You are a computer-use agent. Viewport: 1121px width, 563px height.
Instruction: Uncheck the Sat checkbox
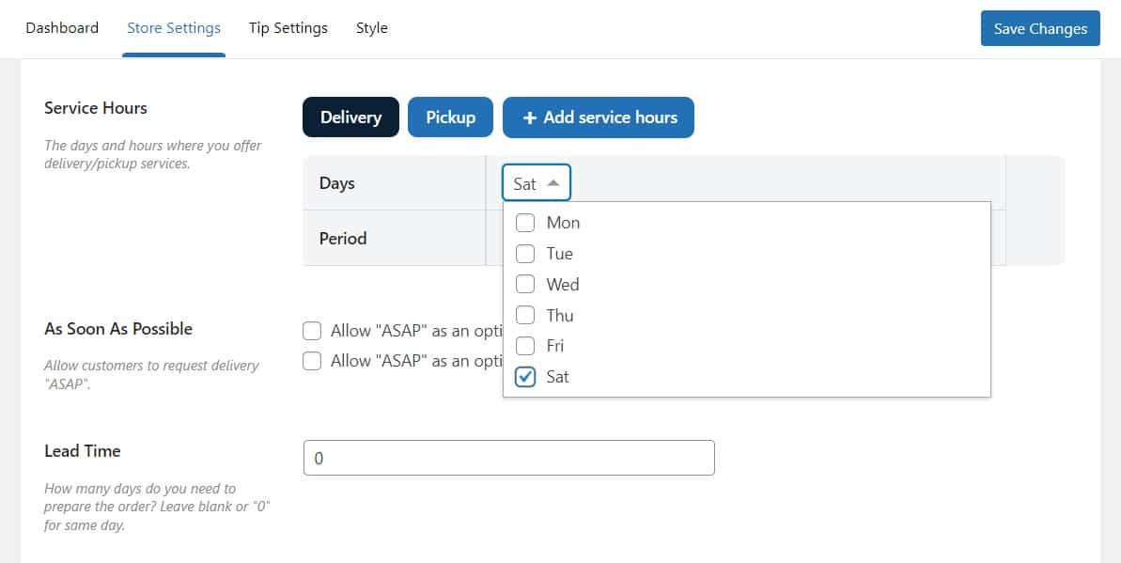525,377
